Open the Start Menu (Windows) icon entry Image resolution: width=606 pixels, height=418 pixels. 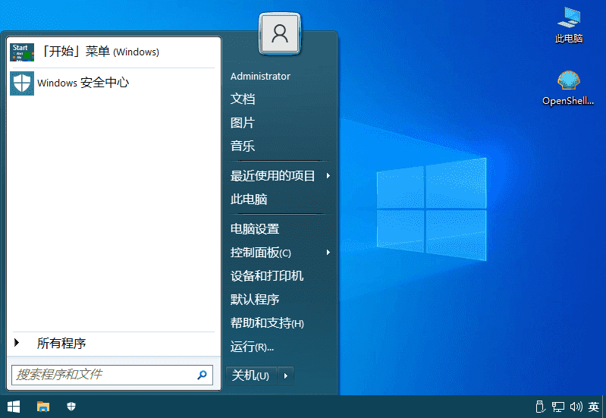pos(22,52)
